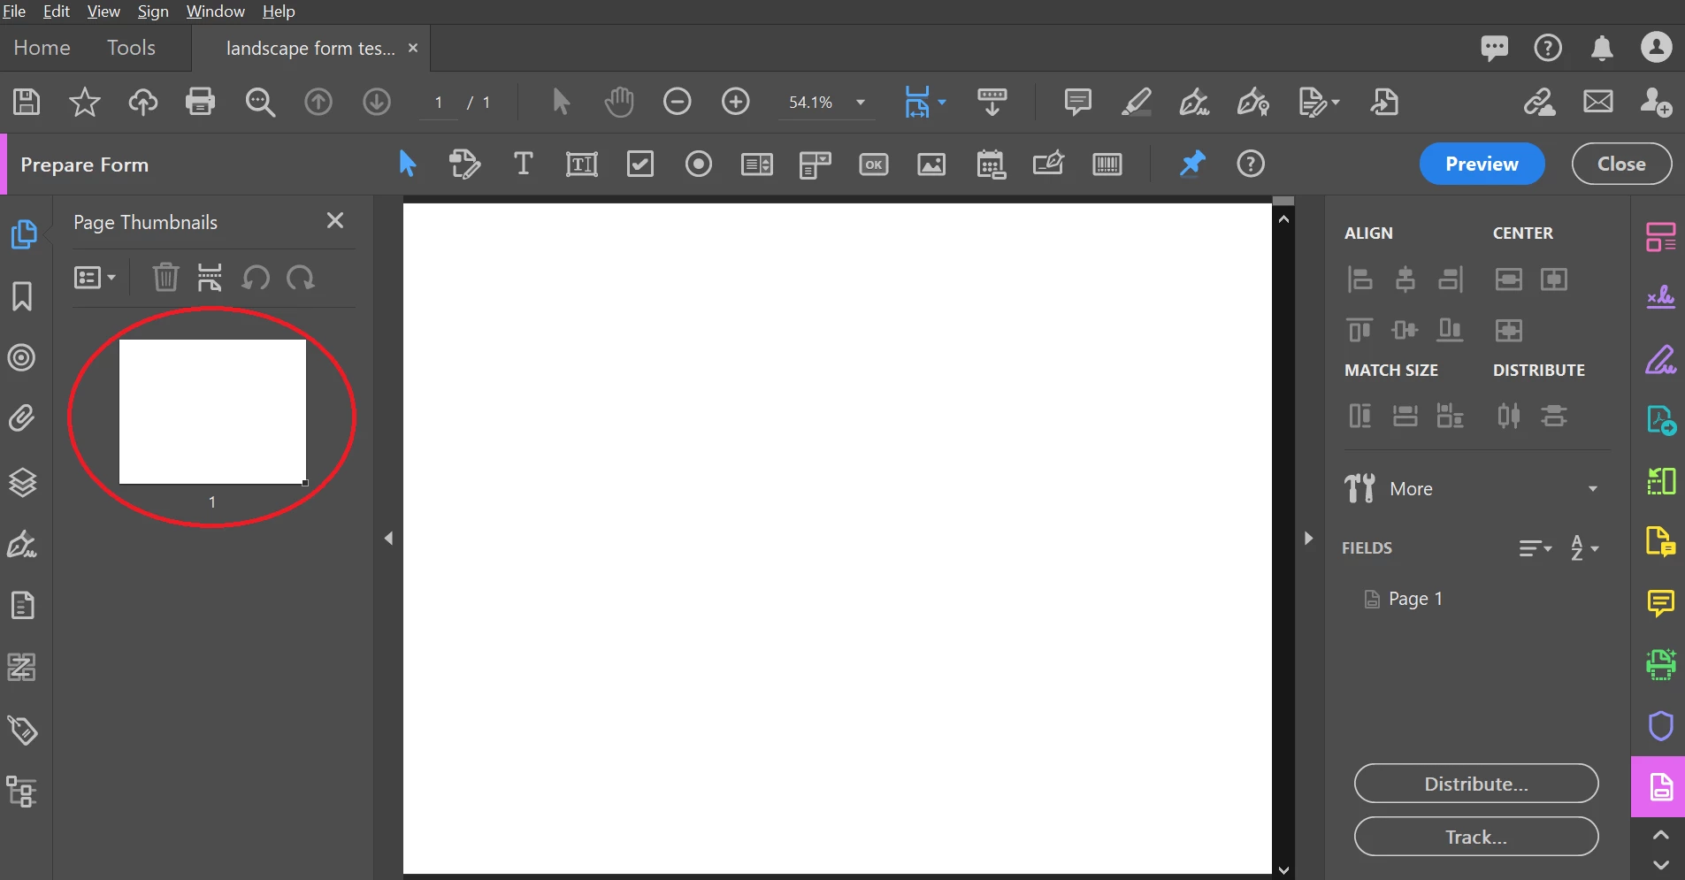Add a radio button field
This screenshot has height=880, width=1685.
tap(699, 164)
